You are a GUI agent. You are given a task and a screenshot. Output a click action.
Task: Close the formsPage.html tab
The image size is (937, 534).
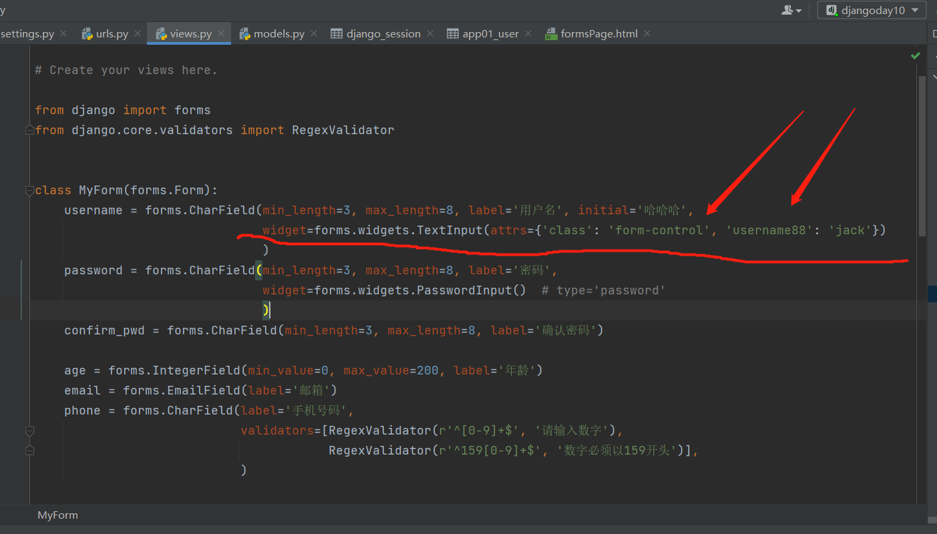tap(647, 33)
